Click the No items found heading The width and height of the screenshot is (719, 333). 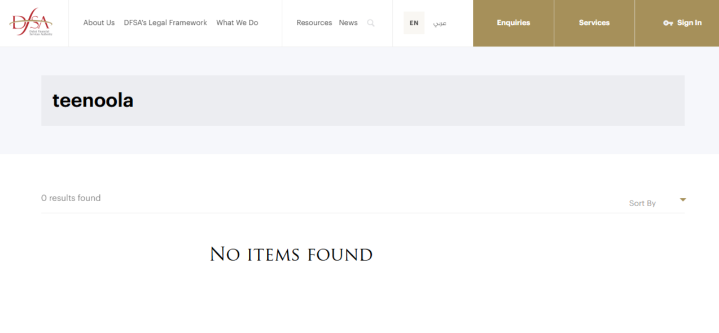pos(291,254)
